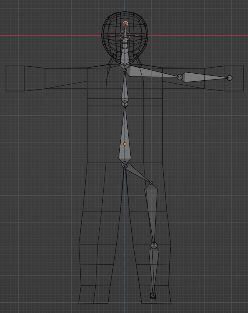Viewport: 248px width, 313px height.
Task: Select the head bone inside the skull
Action: click(125, 50)
